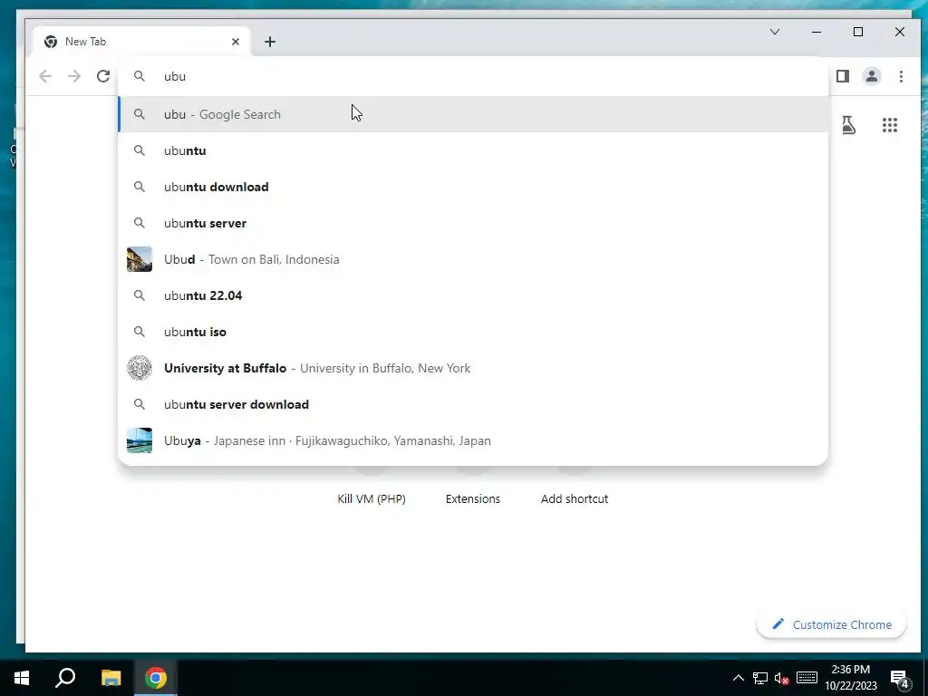The width and height of the screenshot is (928, 696).
Task: Select the University at Buffalo suggestion
Action: click(x=473, y=368)
